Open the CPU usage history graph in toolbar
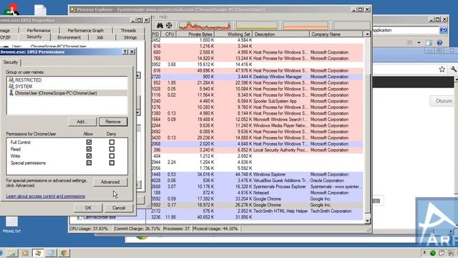The image size is (458, 258). point(205,26)
